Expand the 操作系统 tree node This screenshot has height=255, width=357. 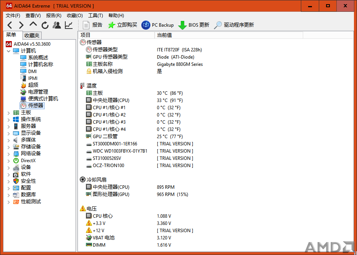[x=9, y=120]
